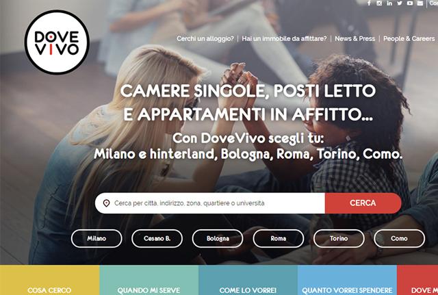Open People & Careers page
438x295 pixels.
click(409, 39)
